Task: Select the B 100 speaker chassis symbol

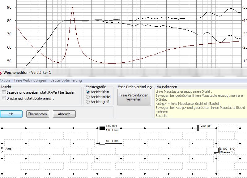Action: (216, 150)
